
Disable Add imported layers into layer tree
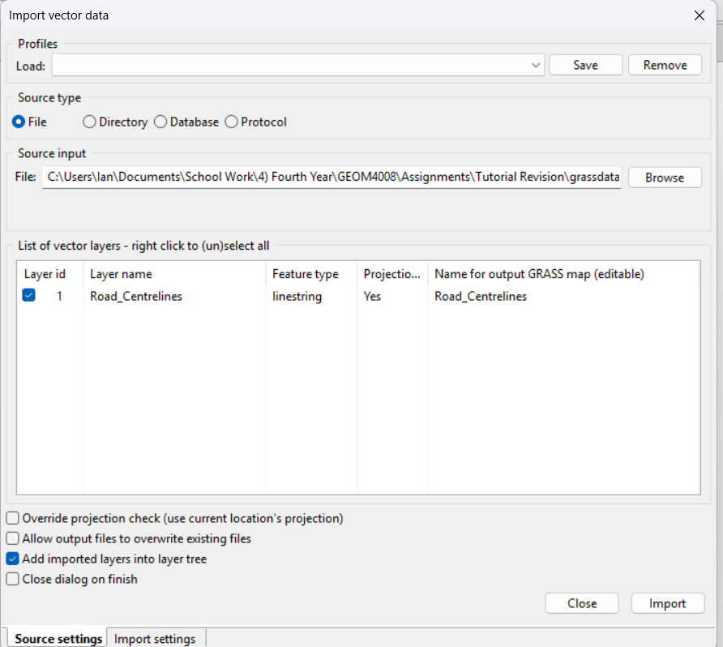click(13, 559)
